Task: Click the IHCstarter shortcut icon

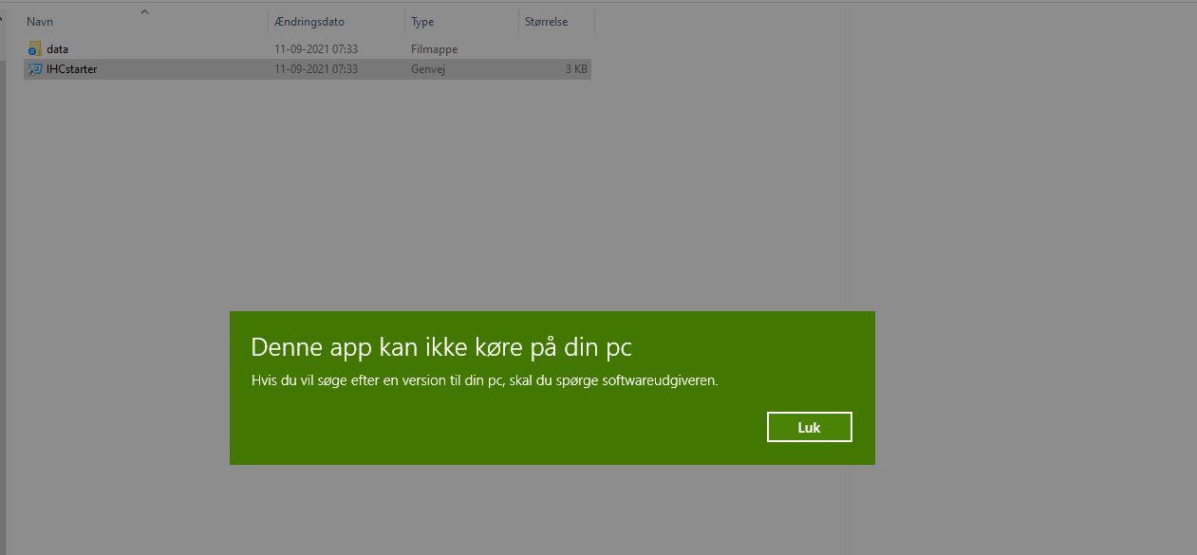Action: (x=35, y=69)
